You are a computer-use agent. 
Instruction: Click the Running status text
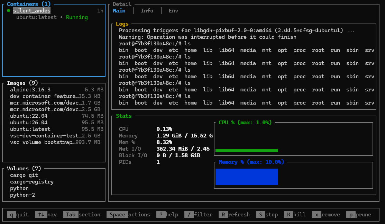[x=77, y=17]
